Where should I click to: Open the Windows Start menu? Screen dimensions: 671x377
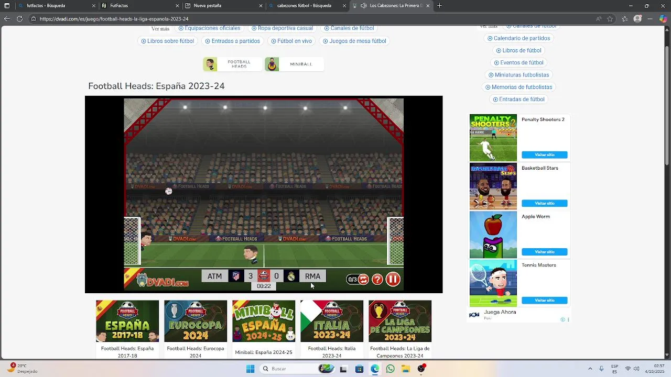pyautogui.click(x=251, y=369)
